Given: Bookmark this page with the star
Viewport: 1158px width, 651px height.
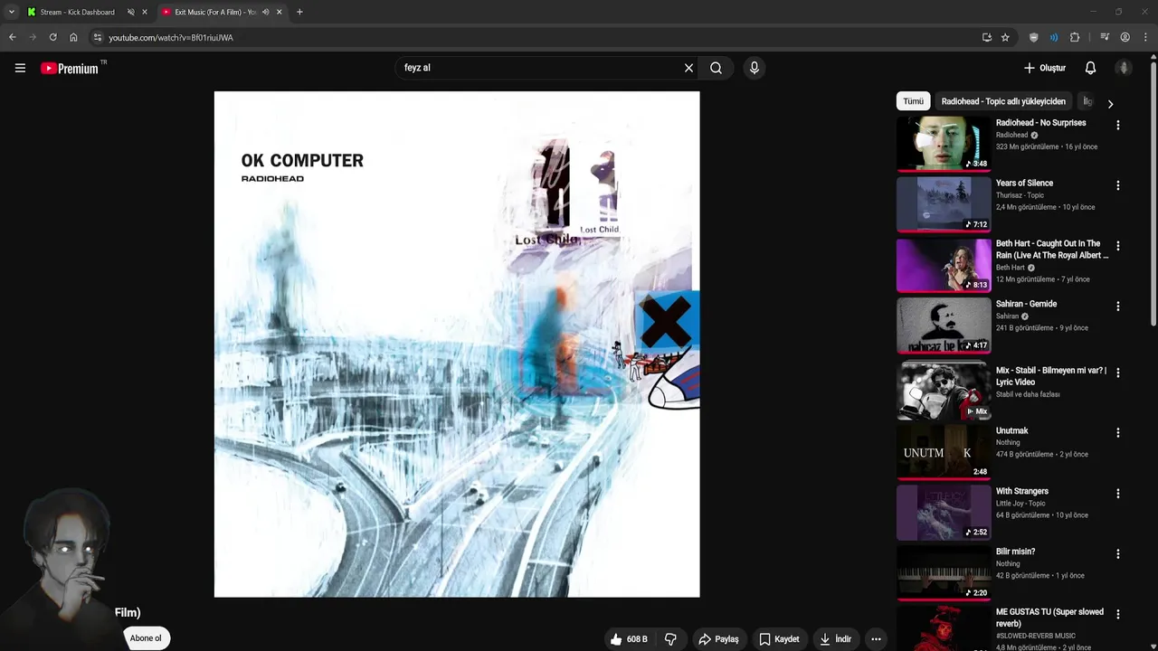Looking at the screenshot, I should tap(1005, 37).
